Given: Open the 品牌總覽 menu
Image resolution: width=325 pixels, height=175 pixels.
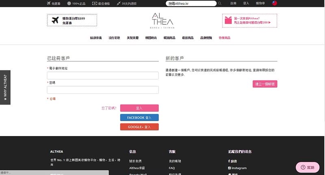Looking at the screenshot, I should [206, 38].
